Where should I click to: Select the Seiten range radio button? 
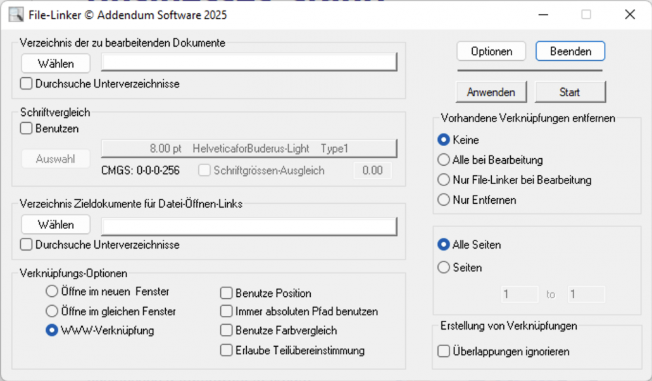click(x=444, y=268)
